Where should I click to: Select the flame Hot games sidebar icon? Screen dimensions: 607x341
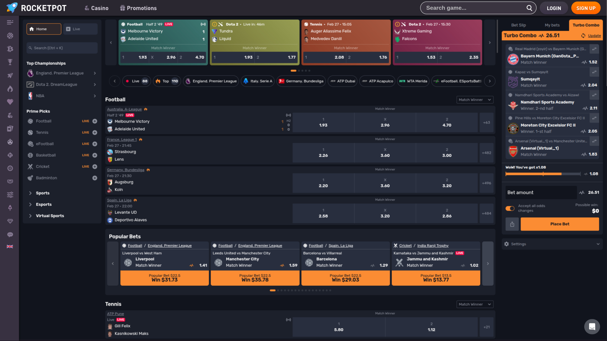click(x=10, y=89)
